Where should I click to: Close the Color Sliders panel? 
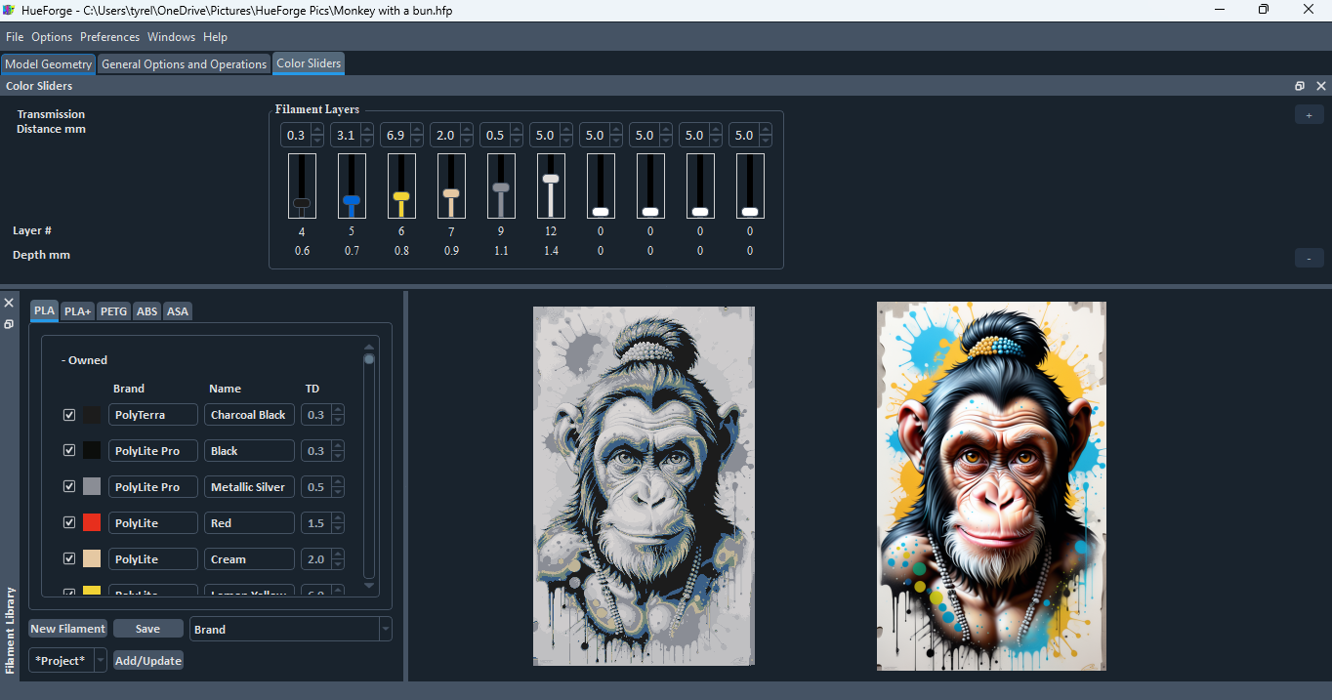[1321, 86]
